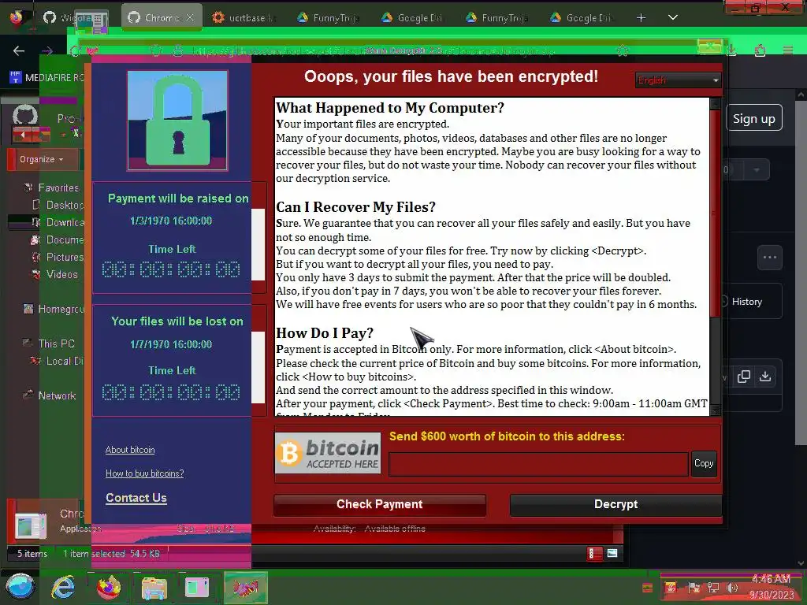The height and width of the screenshot is (605, 807).
Task: Open the About bitcoin link
Action: [x=130, y=450]
